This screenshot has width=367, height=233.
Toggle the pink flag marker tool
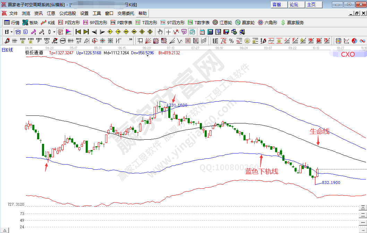tap(68, 32)
